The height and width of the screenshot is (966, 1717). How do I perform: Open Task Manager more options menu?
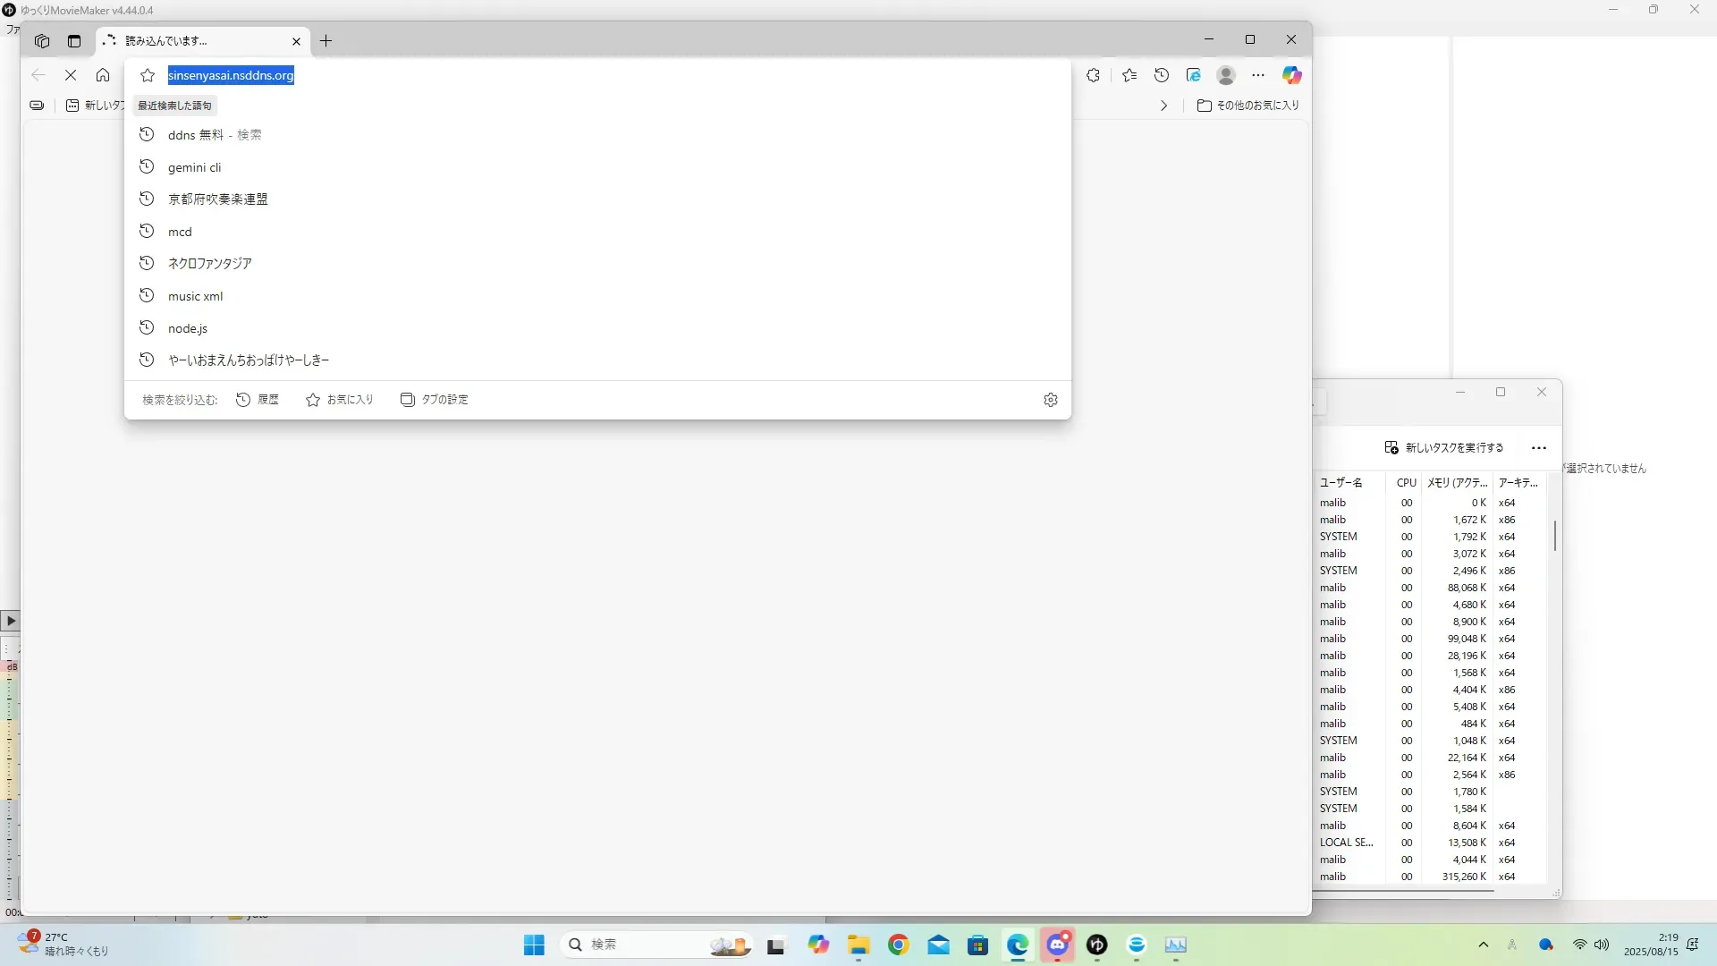point(1538,448)
